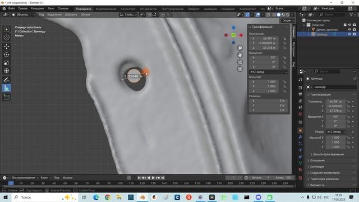The height and width of the screenshot is (202, 359).
Task: Open the Physics properties tab
Action: click(301, 150)
